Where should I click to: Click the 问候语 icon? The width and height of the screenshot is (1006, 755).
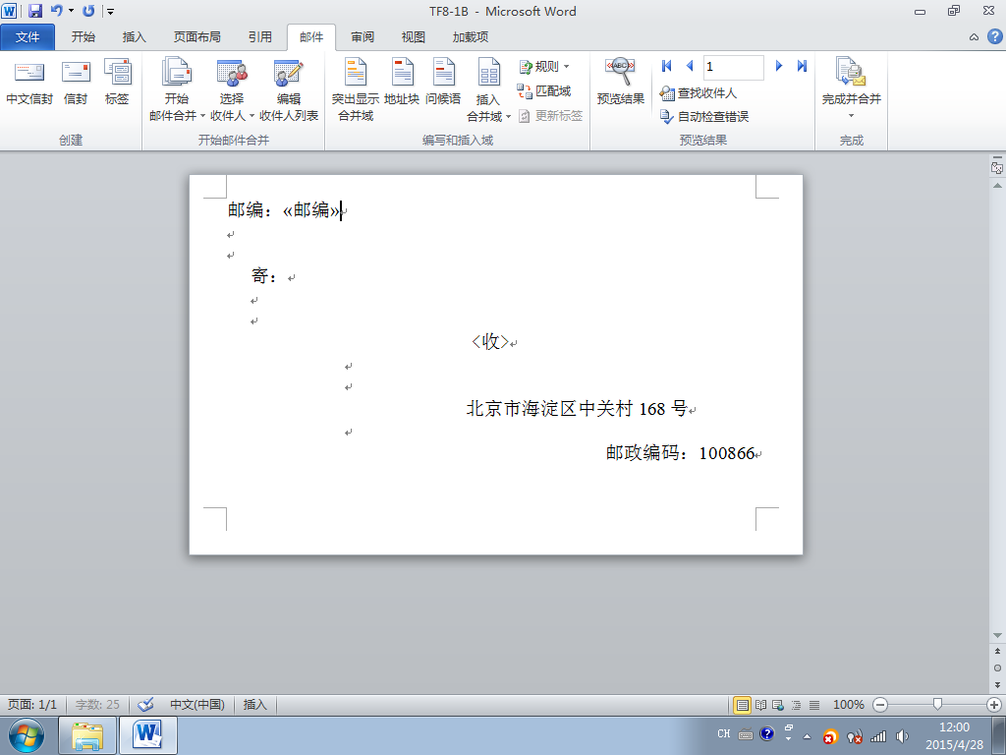tap(443, 82)
